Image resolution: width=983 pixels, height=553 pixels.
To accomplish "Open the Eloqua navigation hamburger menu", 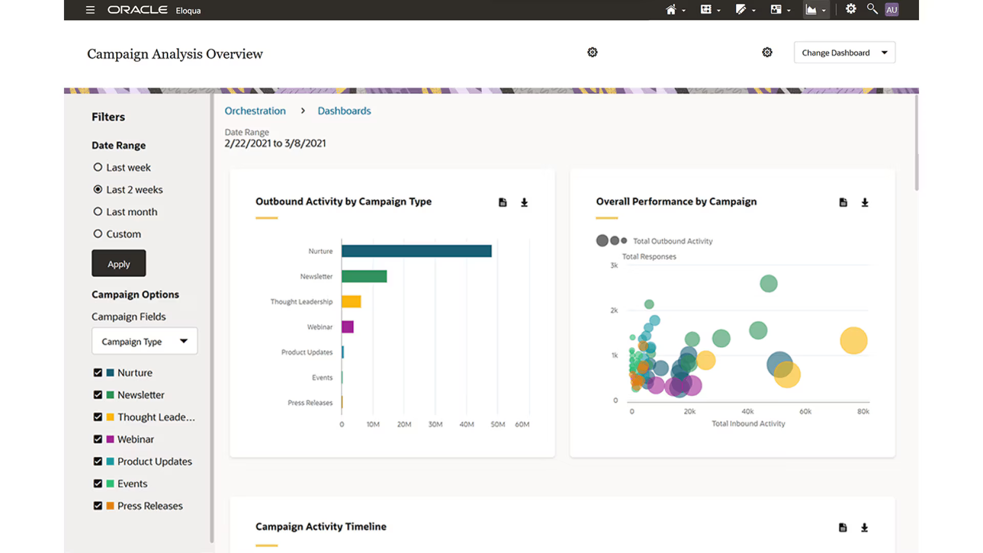I will point(90,10).
